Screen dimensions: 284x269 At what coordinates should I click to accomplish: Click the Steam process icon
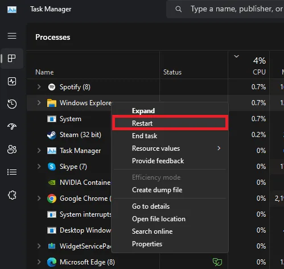[52, 135]
